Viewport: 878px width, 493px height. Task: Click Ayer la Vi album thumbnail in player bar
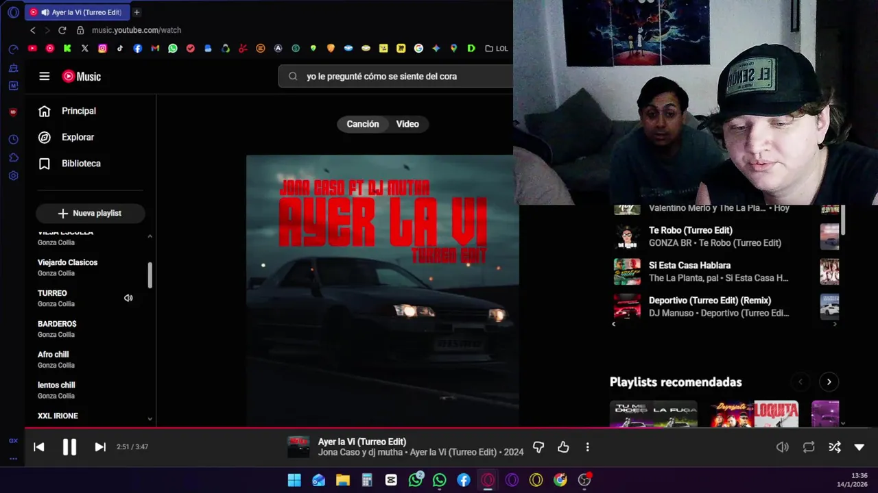(298, 447)
